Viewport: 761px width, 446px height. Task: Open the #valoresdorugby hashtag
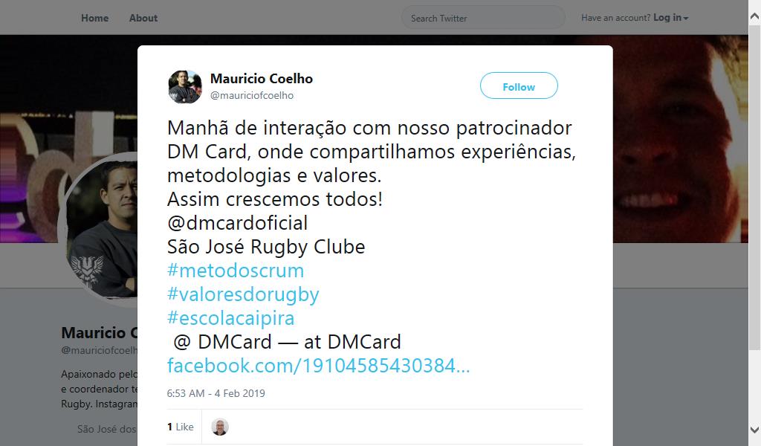243,294
